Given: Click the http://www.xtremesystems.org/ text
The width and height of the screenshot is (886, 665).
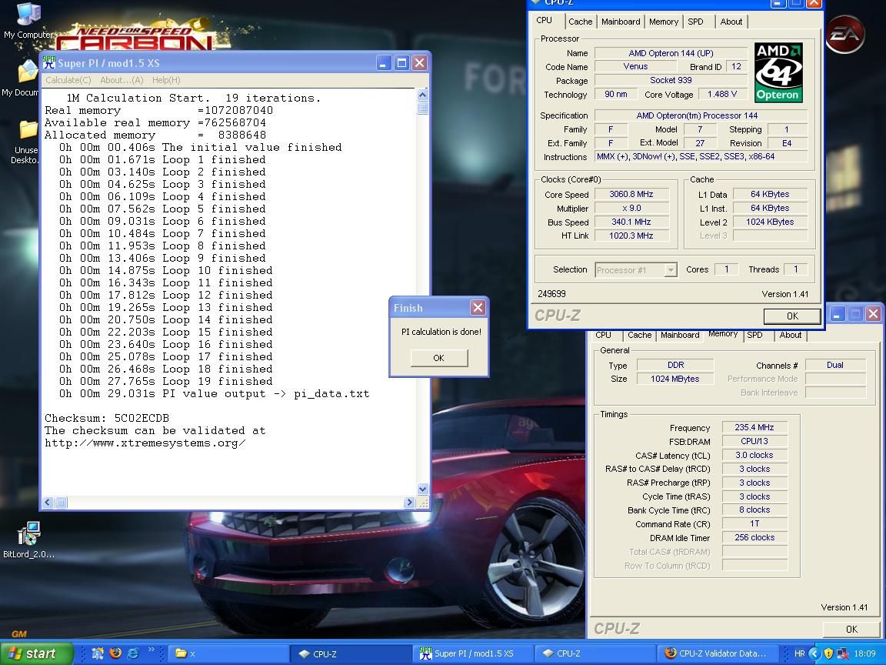Looking at the screenshot, I should click(x=145, y=443).
